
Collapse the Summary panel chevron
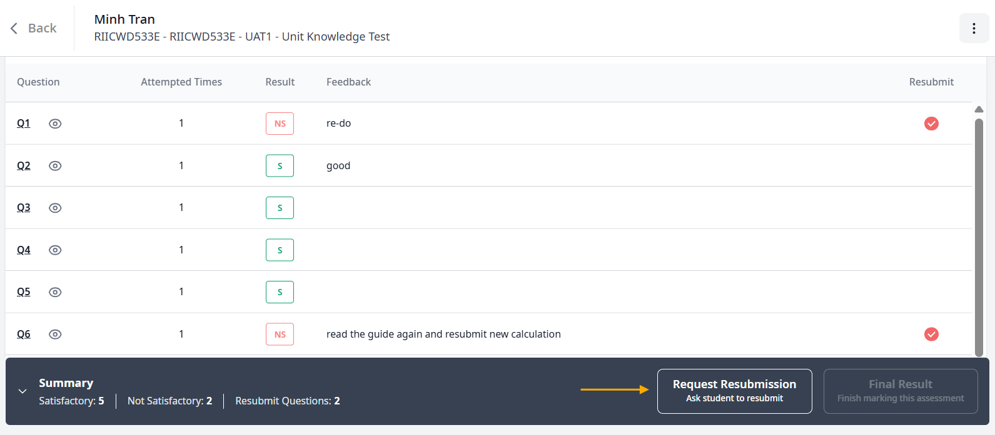[23, 391]
